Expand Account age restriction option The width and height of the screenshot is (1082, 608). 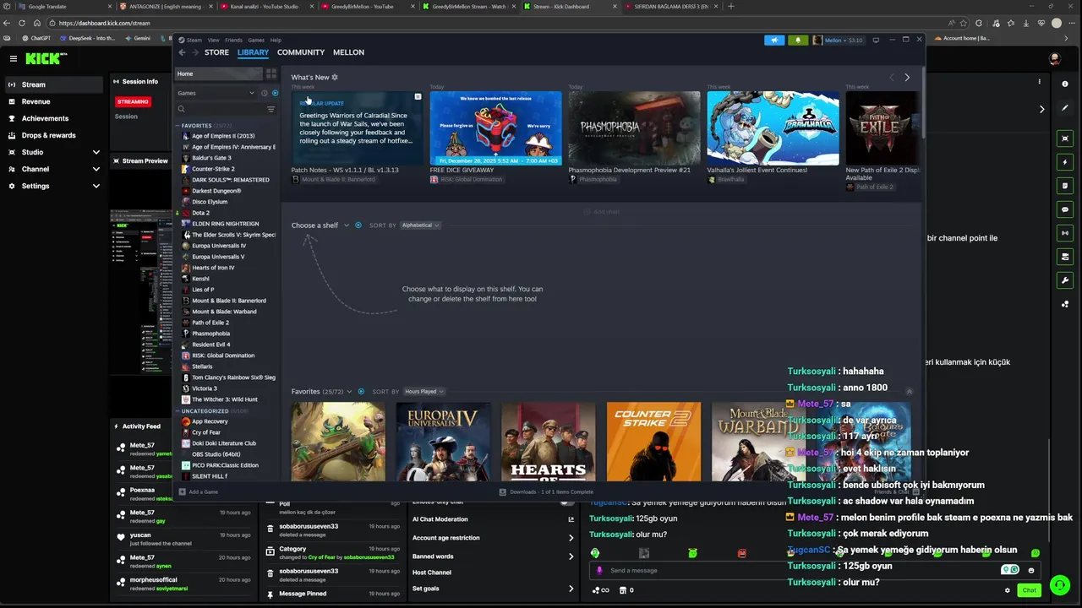pos(571,538)
